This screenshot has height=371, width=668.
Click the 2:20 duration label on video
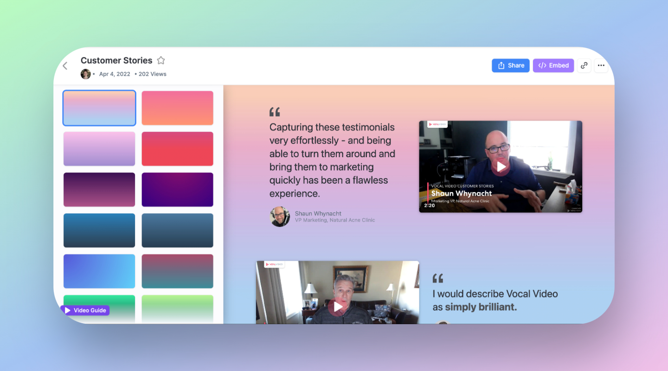430,205
